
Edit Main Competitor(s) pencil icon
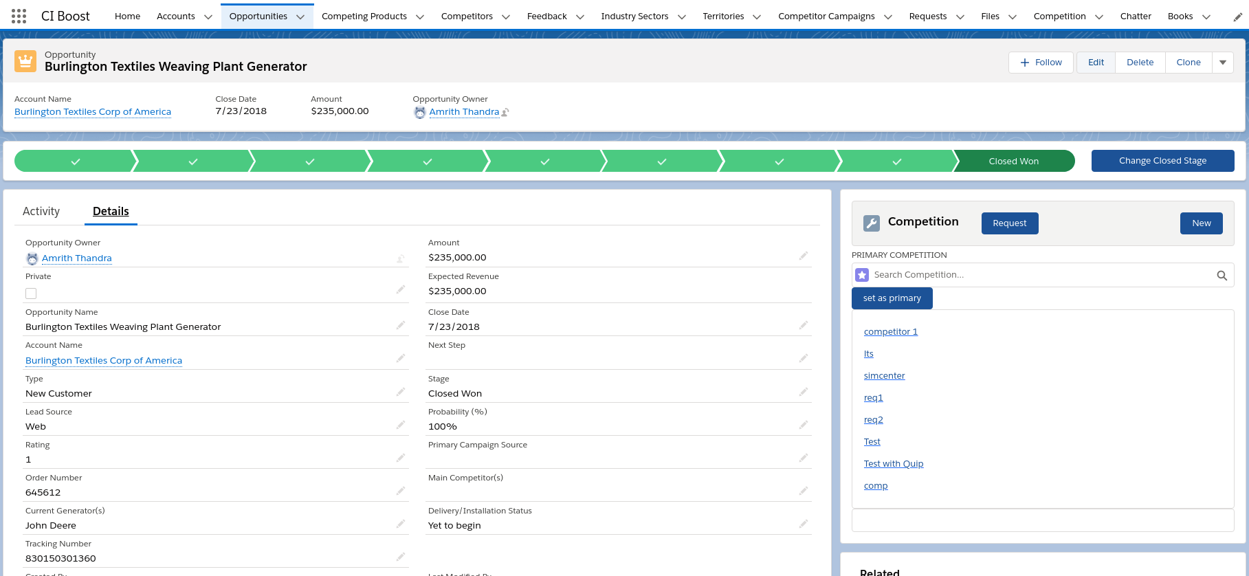click(x=803, y=491)
